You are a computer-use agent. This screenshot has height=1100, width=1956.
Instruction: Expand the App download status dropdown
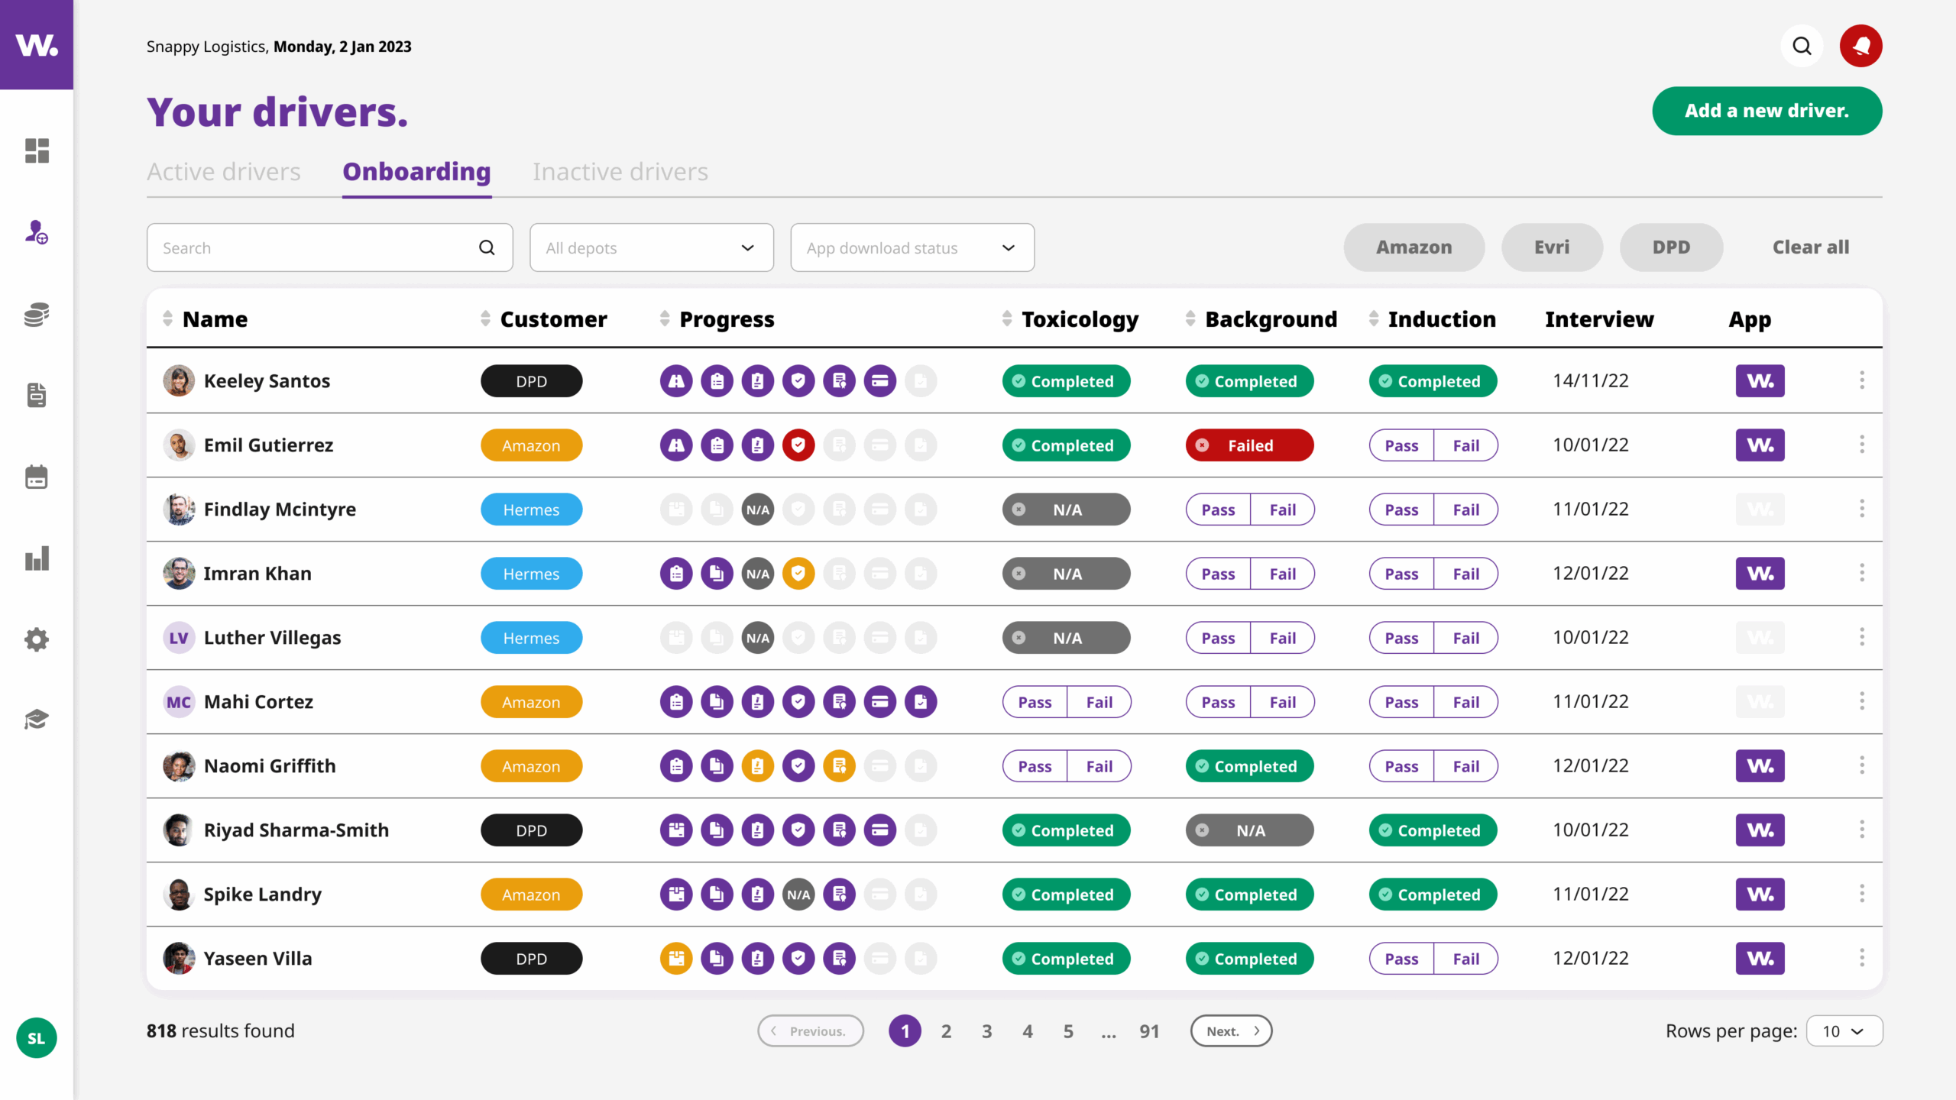tap(912, 247)
